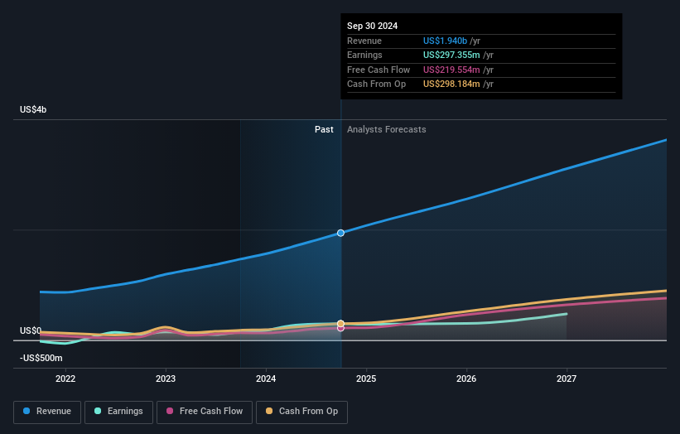The image size is (680, 434).
Task: Click the -US$500m y-axis label
Action: click(41, 358)
